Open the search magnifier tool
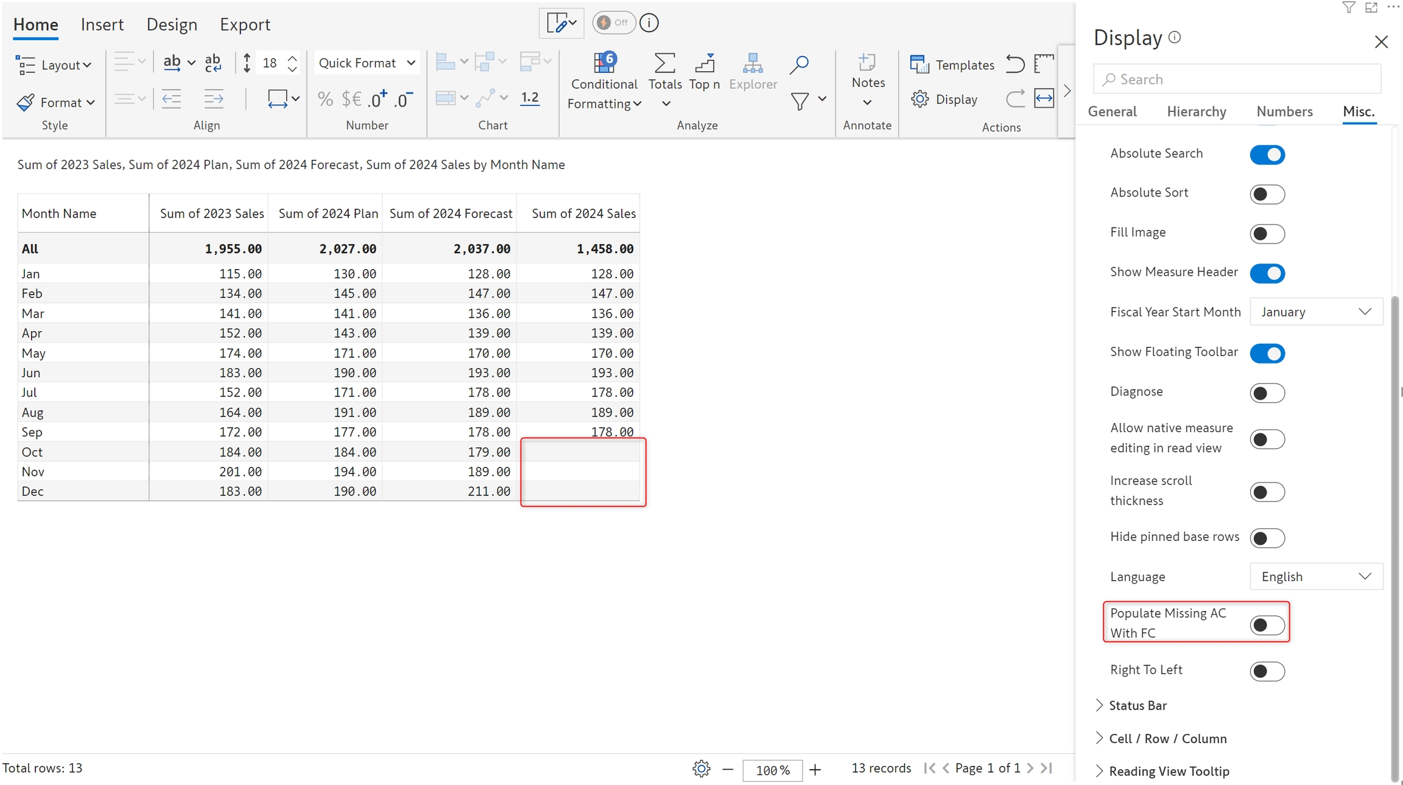 pos(798,65)
